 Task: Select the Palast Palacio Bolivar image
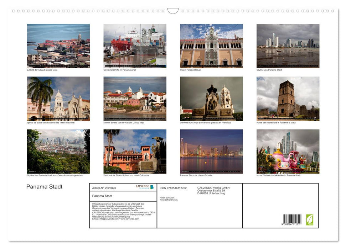[211, 46]
